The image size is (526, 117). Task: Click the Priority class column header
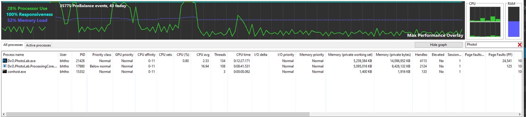(x=102, y=55)
